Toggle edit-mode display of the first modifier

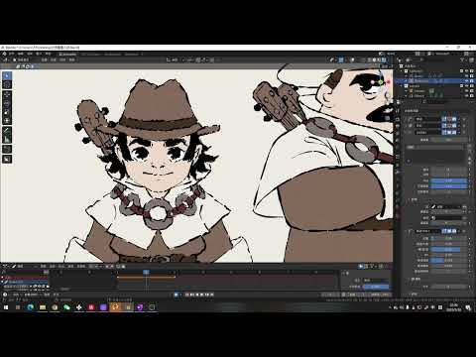(x=444, y=119)
